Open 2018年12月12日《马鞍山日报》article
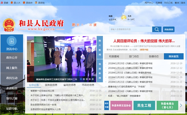187x115 pixels. coord(130,68)
